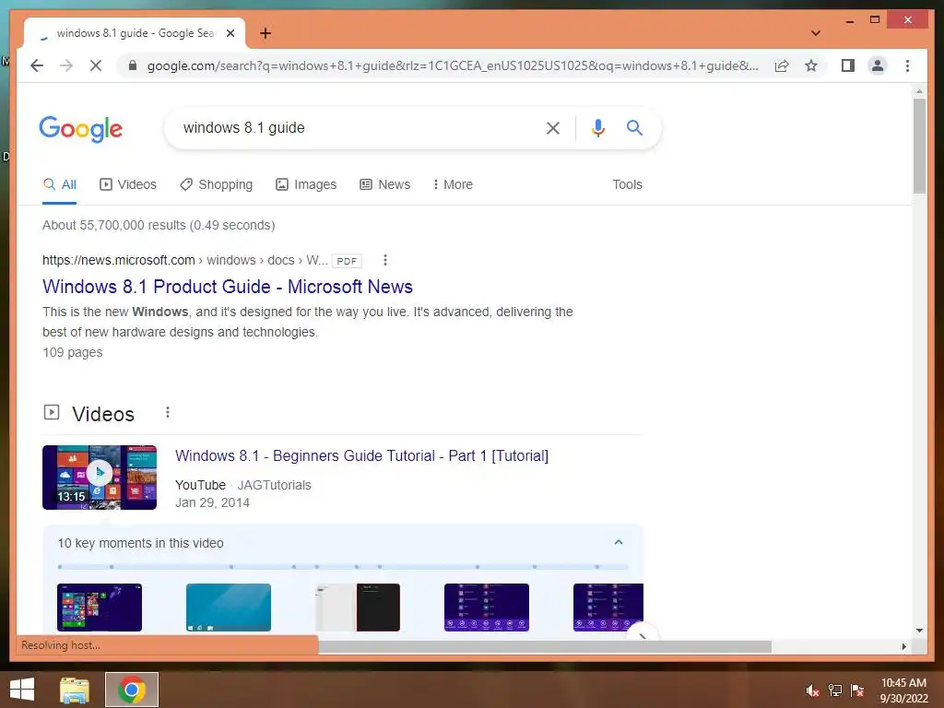This screenshot has width=944, height=708.
Task: Open Windows 8.1 Product Guide link
Action: click(228, 287)
